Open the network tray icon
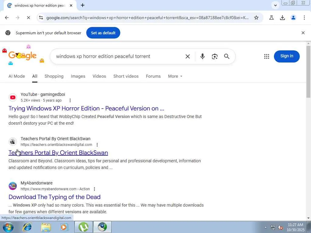 (273, 228)
